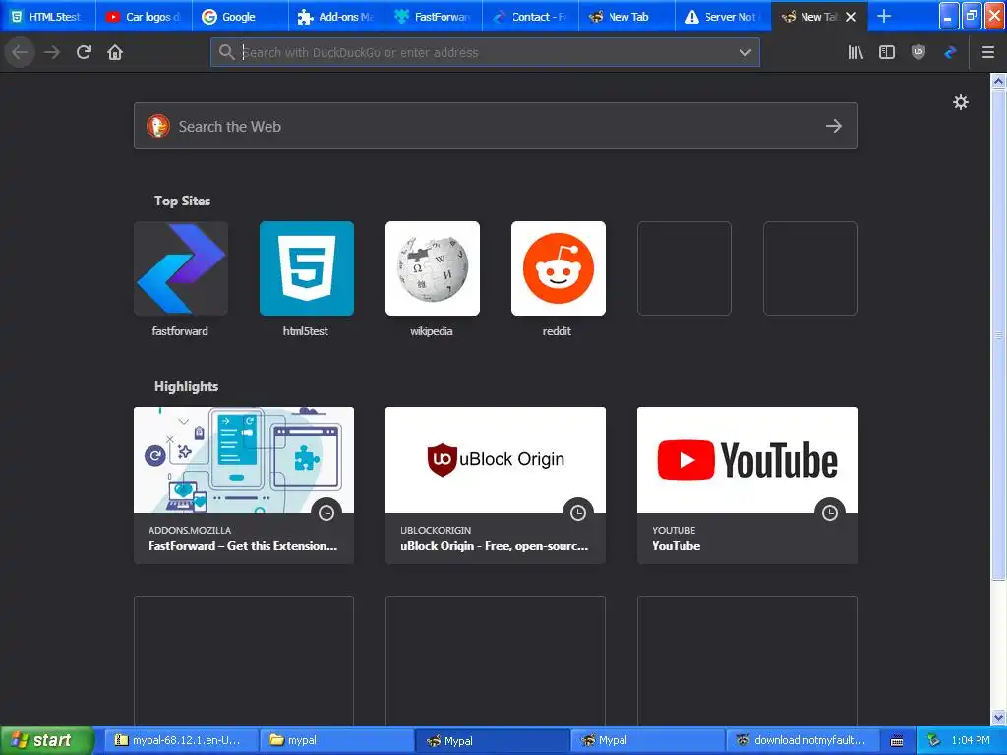Image resolution: width=1007 pixels, height=755 pixels.
Task: Close the active New Tab
Action: (851, 17)
